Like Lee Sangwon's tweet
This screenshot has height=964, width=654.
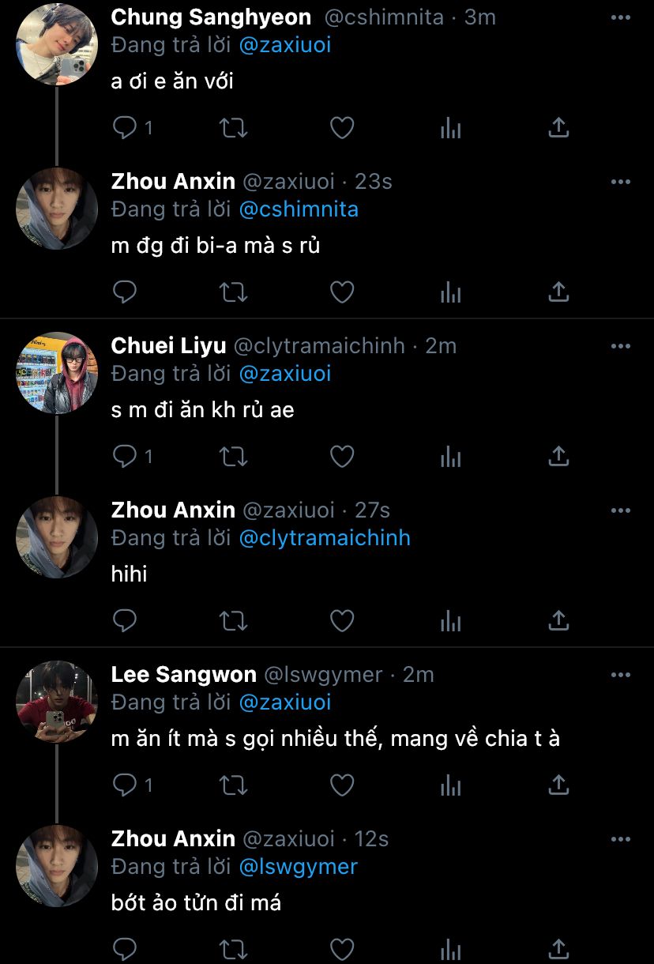click(341, 785)
